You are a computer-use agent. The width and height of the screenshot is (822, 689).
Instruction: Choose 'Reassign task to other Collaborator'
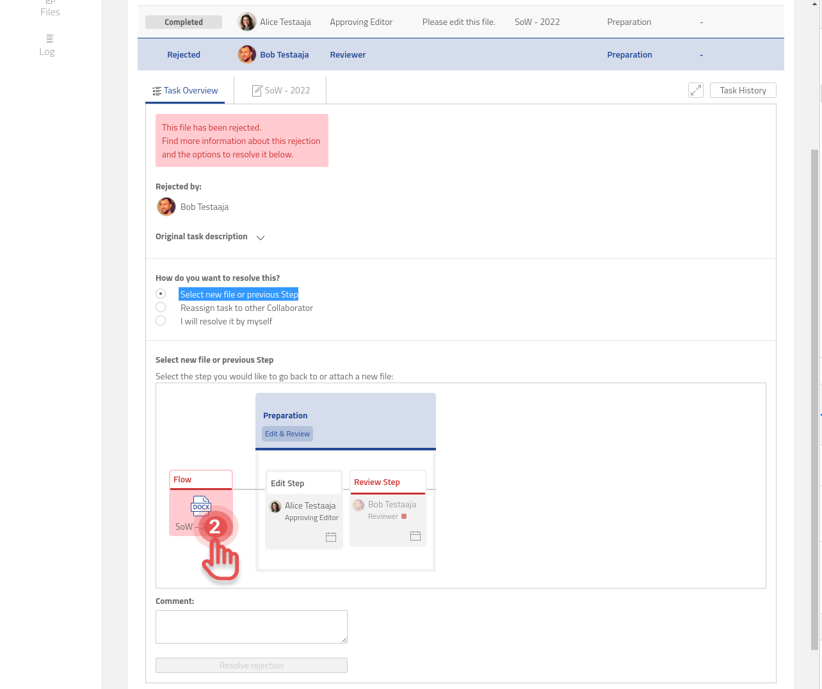[161, 307]
